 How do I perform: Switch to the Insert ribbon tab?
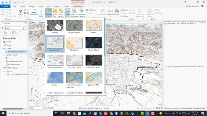tap(22, 6)
